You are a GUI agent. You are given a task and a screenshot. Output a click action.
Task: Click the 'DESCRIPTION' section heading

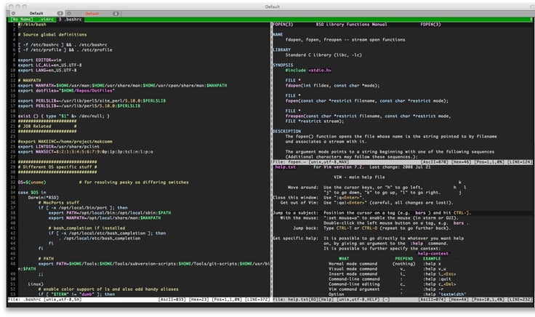point(286,132)
